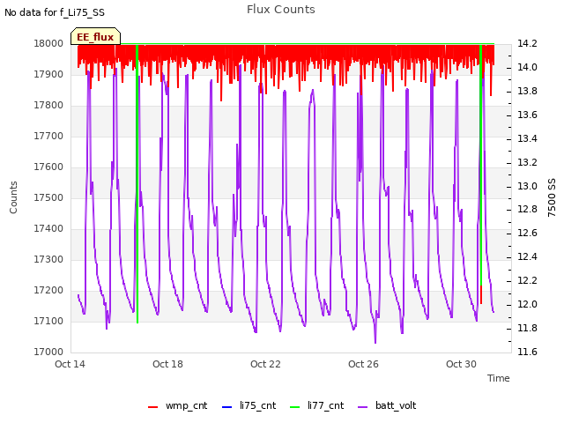Image resolution: width=564 pixels, height=423 pixels.
Task: Click the 13.6 right axis tick label
Action: pyautogui.click(x=527, y=115)
